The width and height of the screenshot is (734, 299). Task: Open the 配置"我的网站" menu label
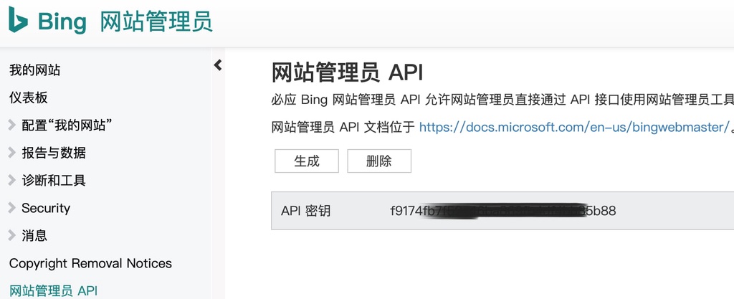(x=67, y=125)
